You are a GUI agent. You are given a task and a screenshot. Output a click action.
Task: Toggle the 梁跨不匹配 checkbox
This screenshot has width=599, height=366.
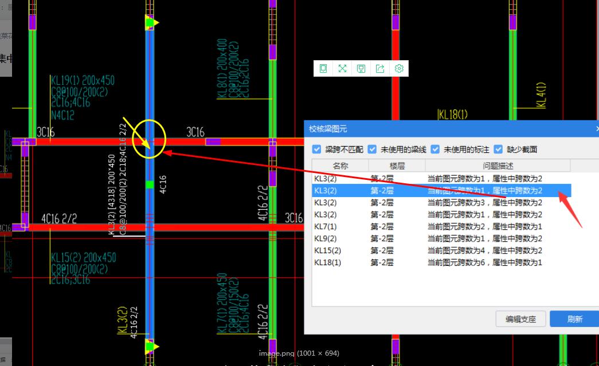point(316,149)
